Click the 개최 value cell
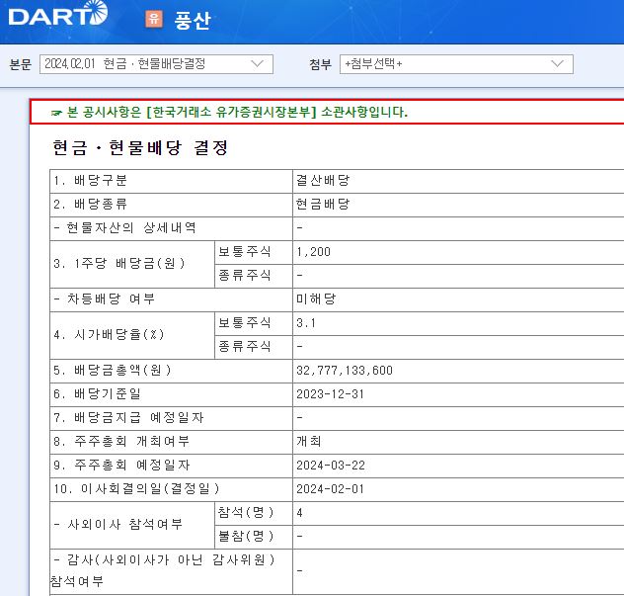 [309, 441]
